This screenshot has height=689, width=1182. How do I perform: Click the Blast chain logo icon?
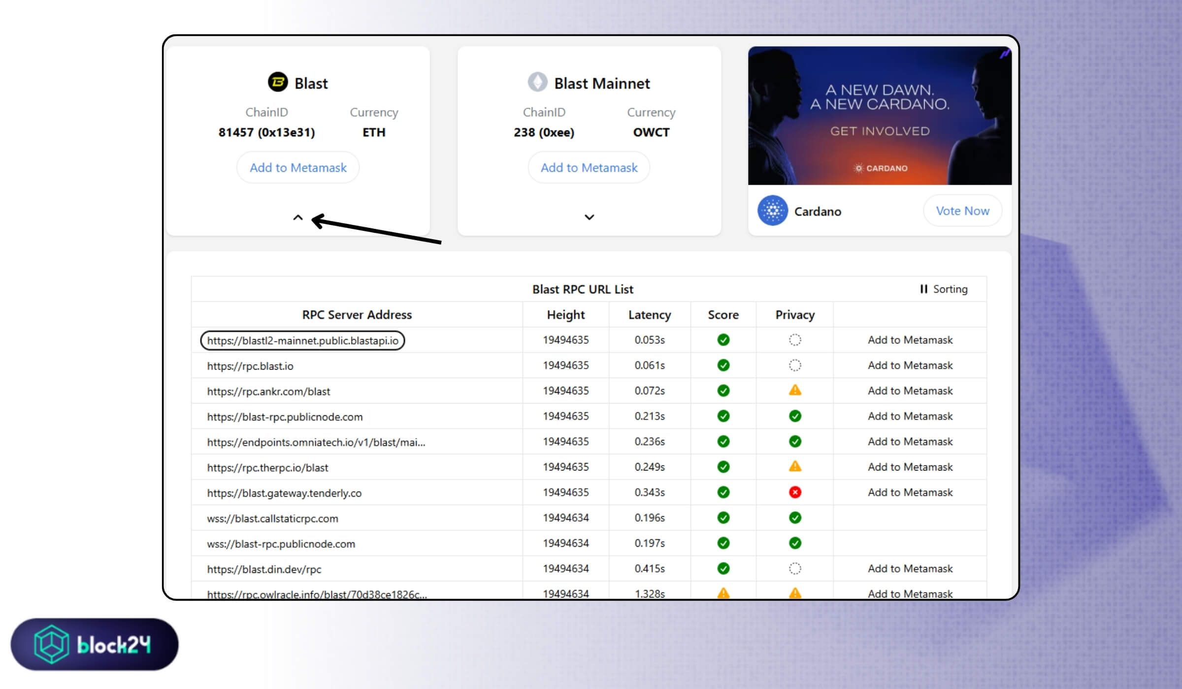[278, 82]
